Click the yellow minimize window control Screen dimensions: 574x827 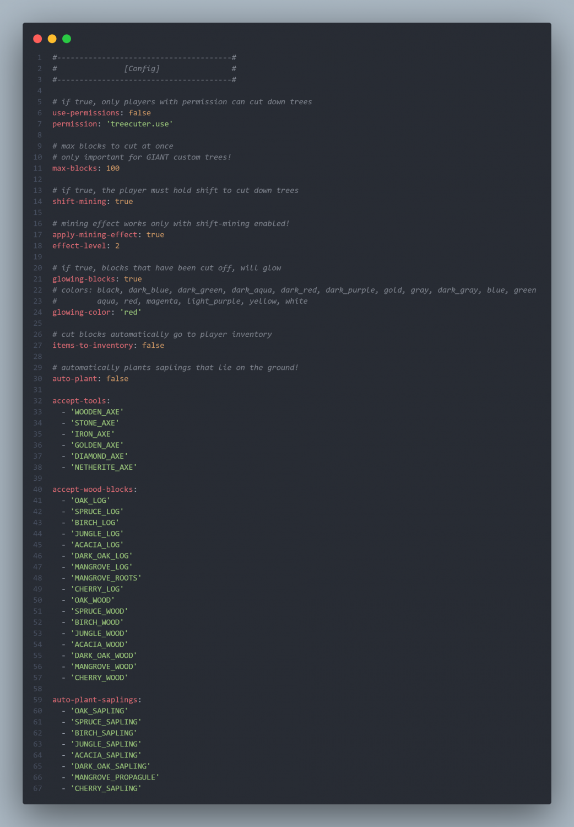point(51,39)
